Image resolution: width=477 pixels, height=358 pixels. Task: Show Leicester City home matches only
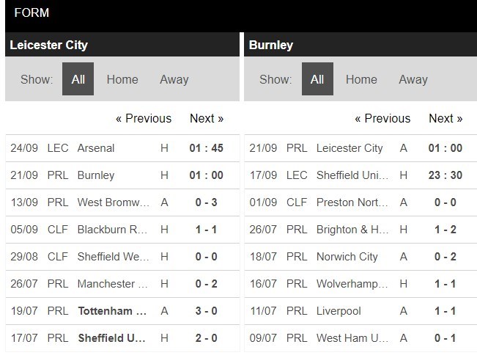pos(122,79)
